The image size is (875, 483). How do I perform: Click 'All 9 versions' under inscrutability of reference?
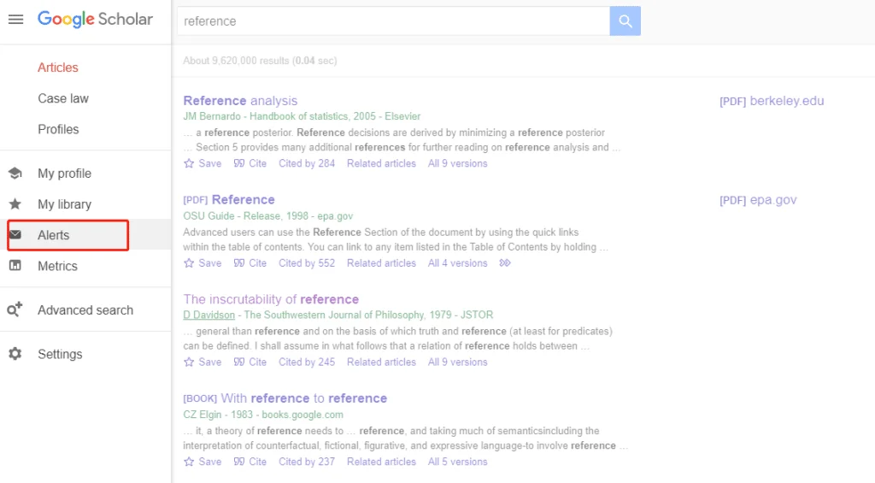pyautogui.click(x=458, y=362)
